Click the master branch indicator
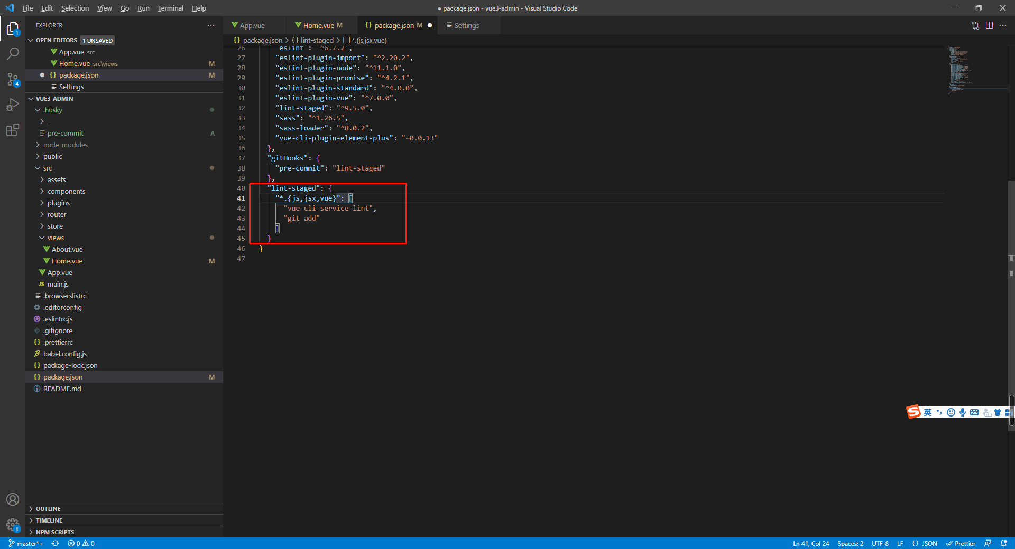Viewport: 1015px width, 549px height. point(25,543)
